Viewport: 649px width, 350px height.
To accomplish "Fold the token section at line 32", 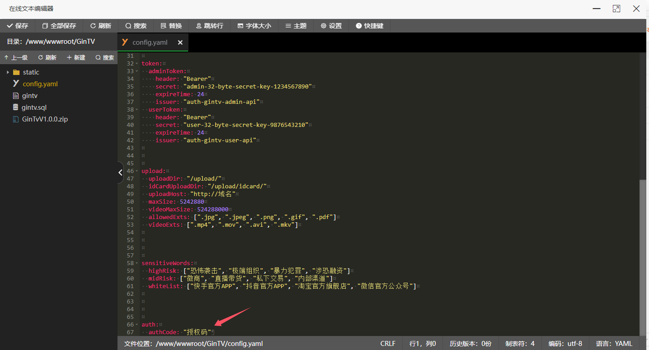I will 137,64.
